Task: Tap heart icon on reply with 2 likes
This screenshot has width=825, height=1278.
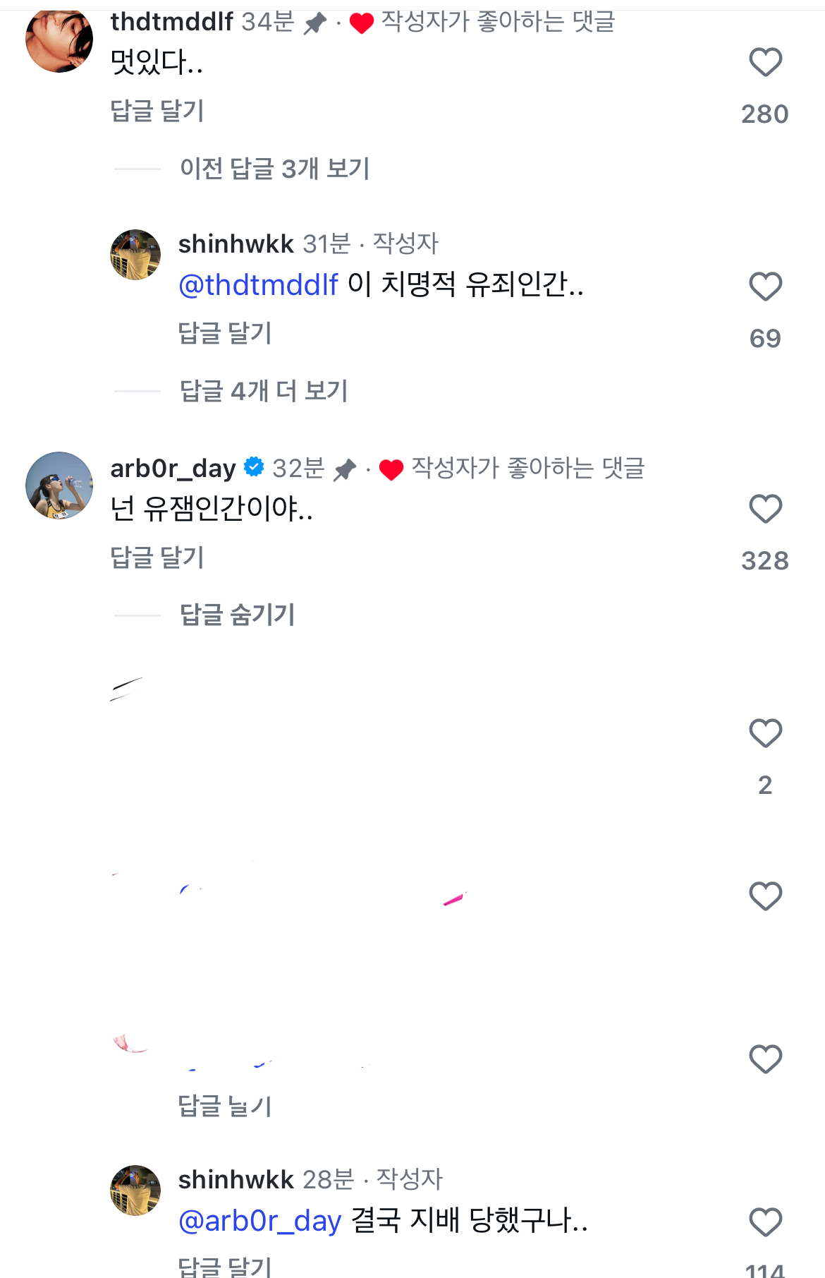Action: (765, 734)
